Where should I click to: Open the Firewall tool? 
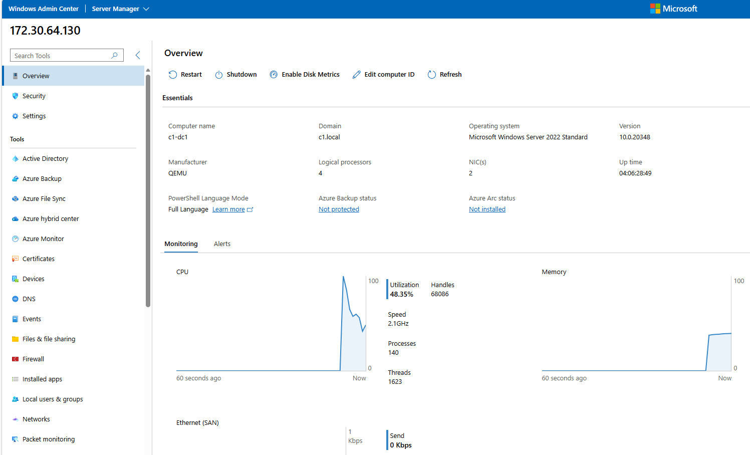pos(33,359)
